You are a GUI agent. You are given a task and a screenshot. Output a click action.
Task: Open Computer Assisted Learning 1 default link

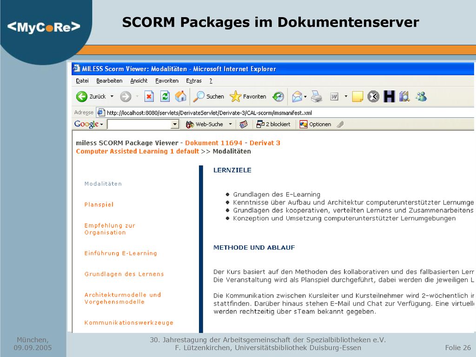point(138,152)
